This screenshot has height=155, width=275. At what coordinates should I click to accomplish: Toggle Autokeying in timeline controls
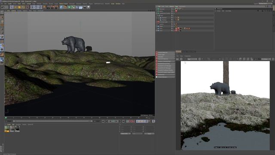point(131,121)
